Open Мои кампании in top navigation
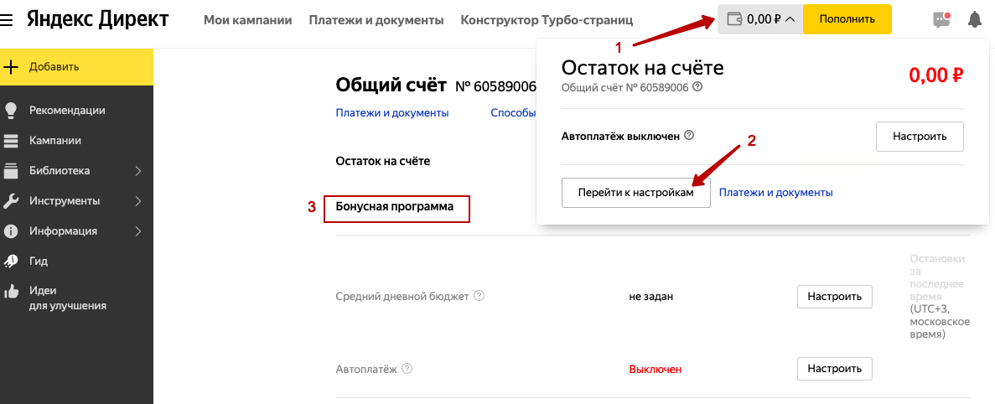Viewport: 995px width, 404px height. pos(247,20)
